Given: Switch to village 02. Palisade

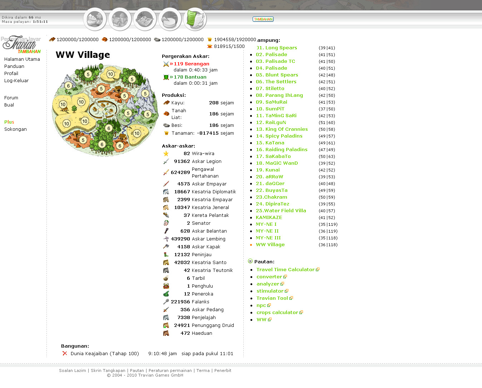Looking at the screenshot, I should (x=272, y=55).
